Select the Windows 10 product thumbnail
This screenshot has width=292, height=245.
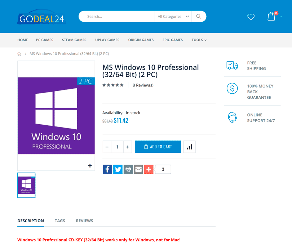click(26, 185)
